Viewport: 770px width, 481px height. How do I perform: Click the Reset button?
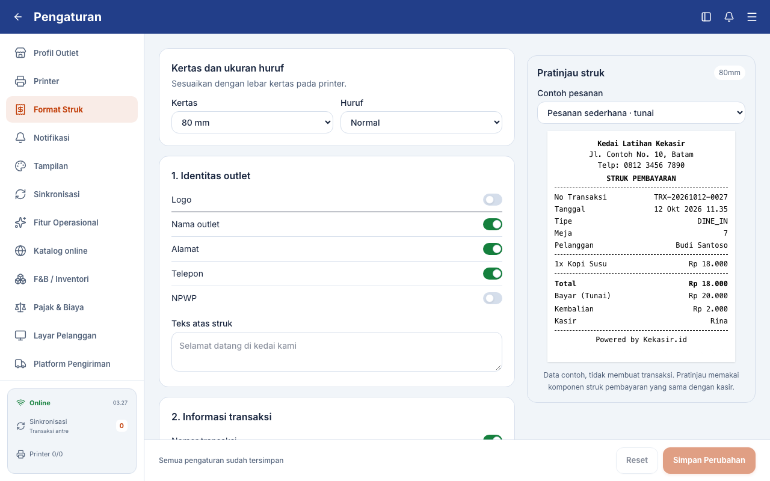tap(637, 461)
